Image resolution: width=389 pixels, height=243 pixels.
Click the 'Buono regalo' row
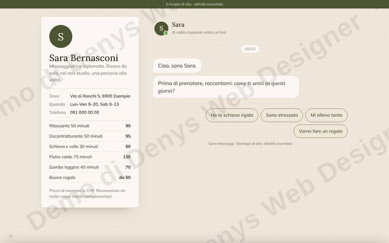point(90,177)
